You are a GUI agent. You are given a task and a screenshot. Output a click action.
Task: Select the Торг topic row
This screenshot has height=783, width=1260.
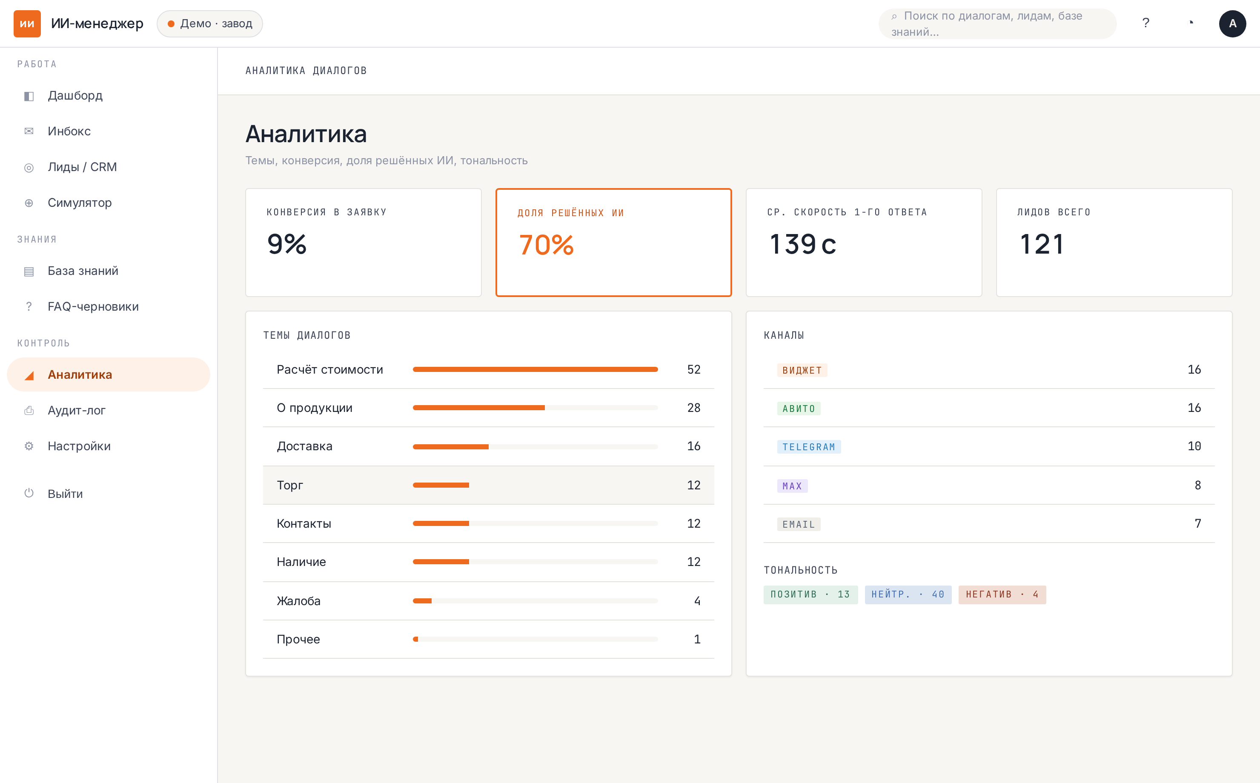tap(488, 485)
